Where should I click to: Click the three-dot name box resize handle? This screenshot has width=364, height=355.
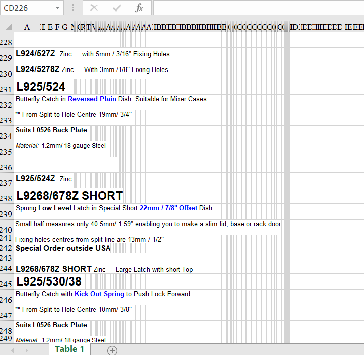74,8
